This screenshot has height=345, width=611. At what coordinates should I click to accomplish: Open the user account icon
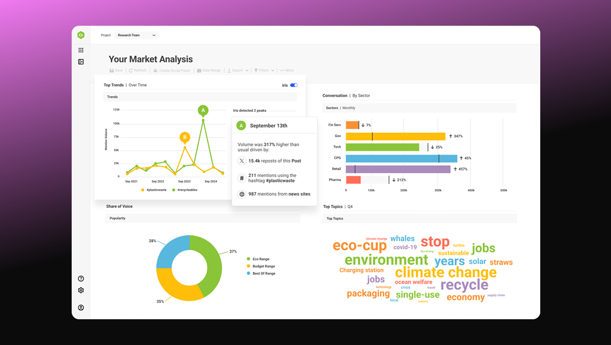[x=81, y=308]
